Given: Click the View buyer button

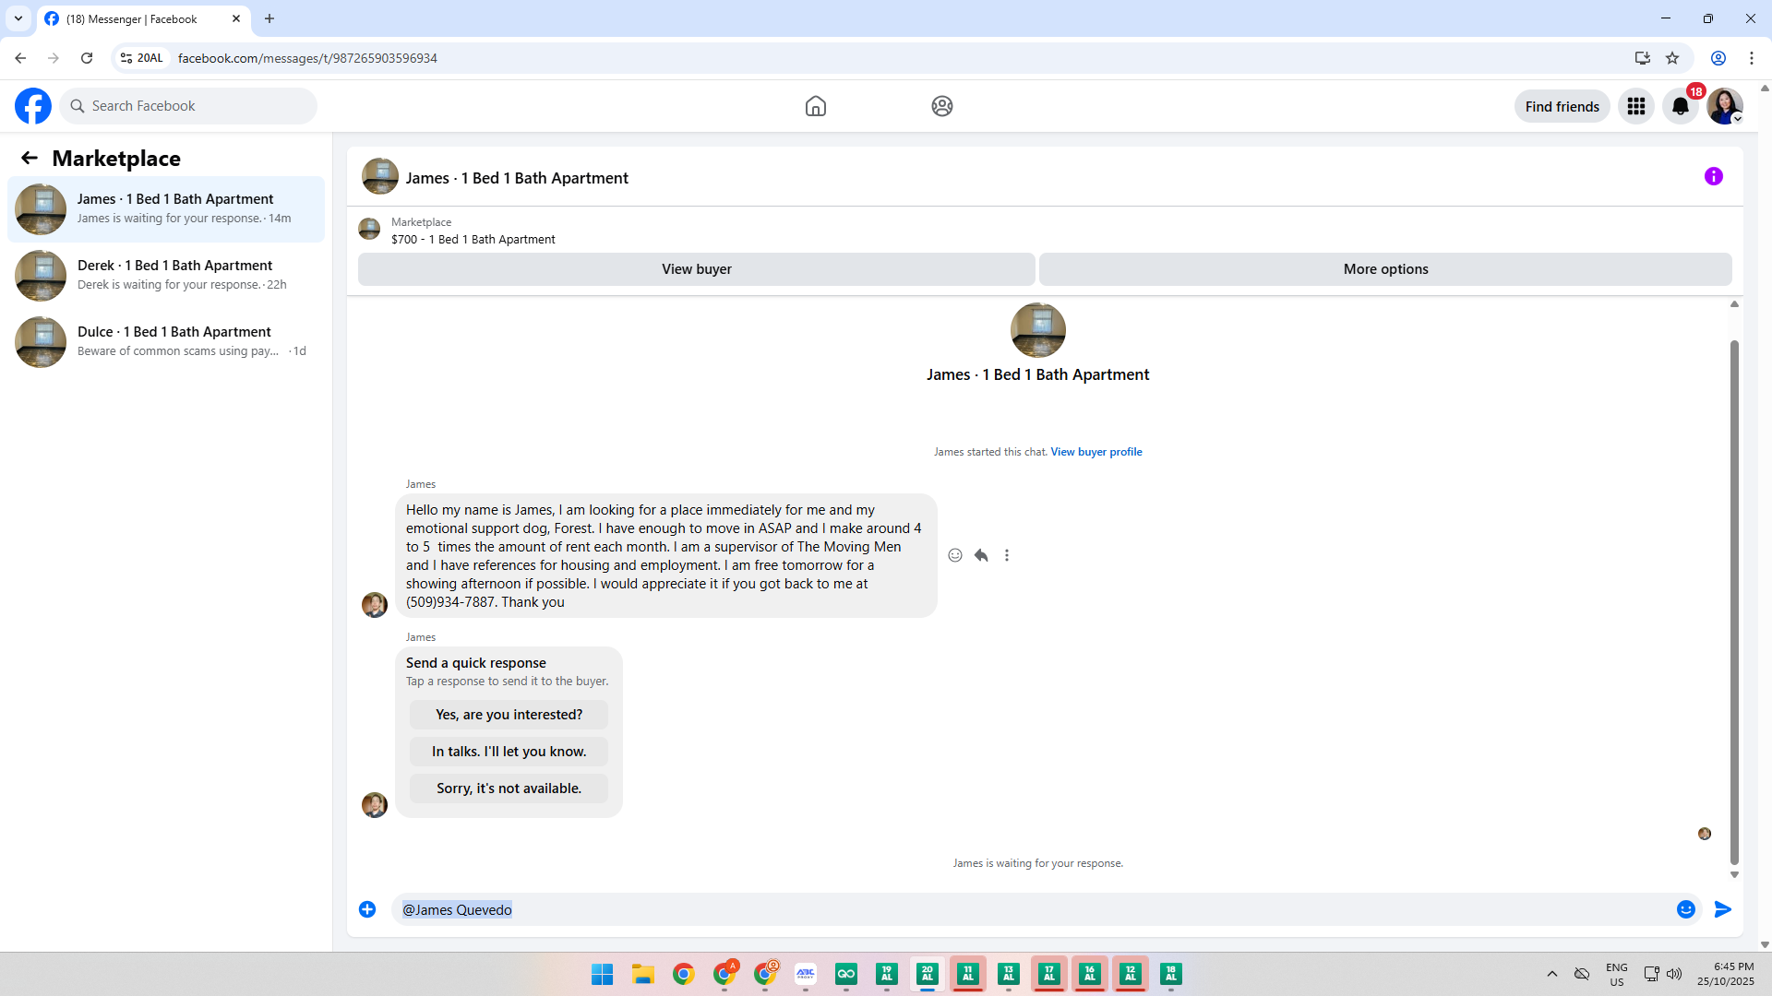Looking at the screenshot, I should coord(696,269).
